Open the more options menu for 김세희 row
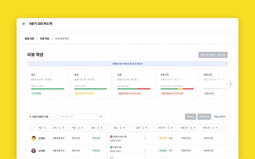255x159 pixels. [x=225, y=138]
